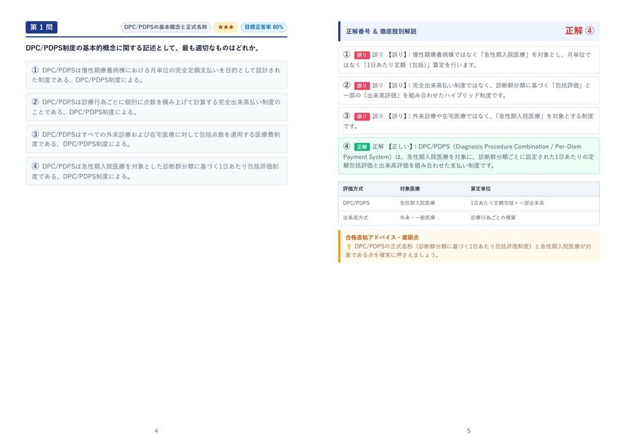Click the 1日あたり定額包括＋一部出来高 cell
Viewport: 625px width, 444px height.
click(x=507, y=203)
